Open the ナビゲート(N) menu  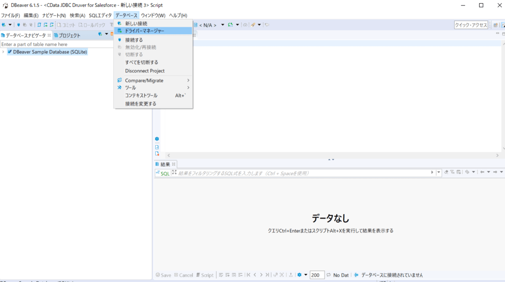[x=54, y=15]
